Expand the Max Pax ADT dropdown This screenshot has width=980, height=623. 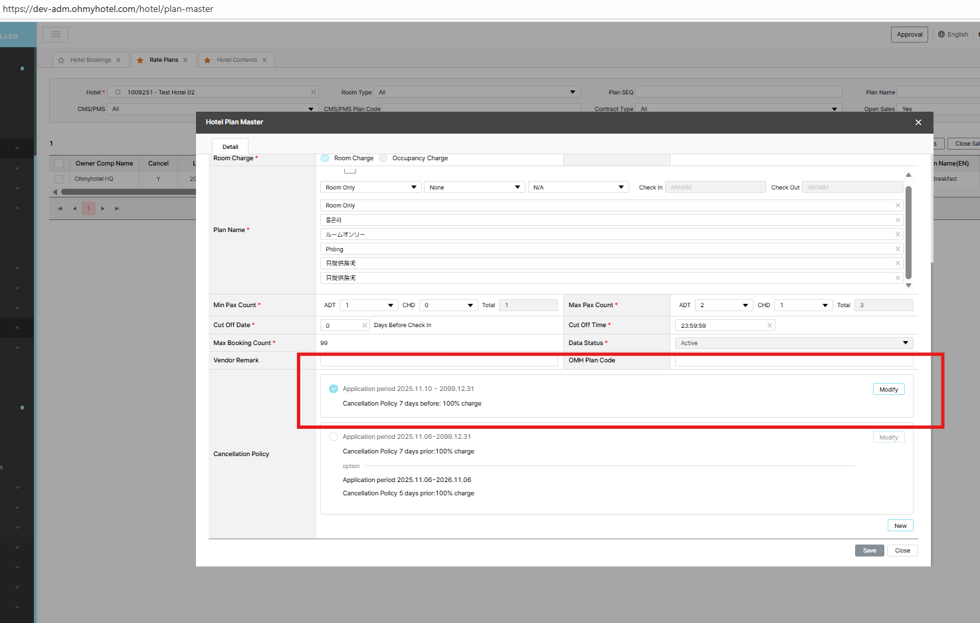[724, 305]
